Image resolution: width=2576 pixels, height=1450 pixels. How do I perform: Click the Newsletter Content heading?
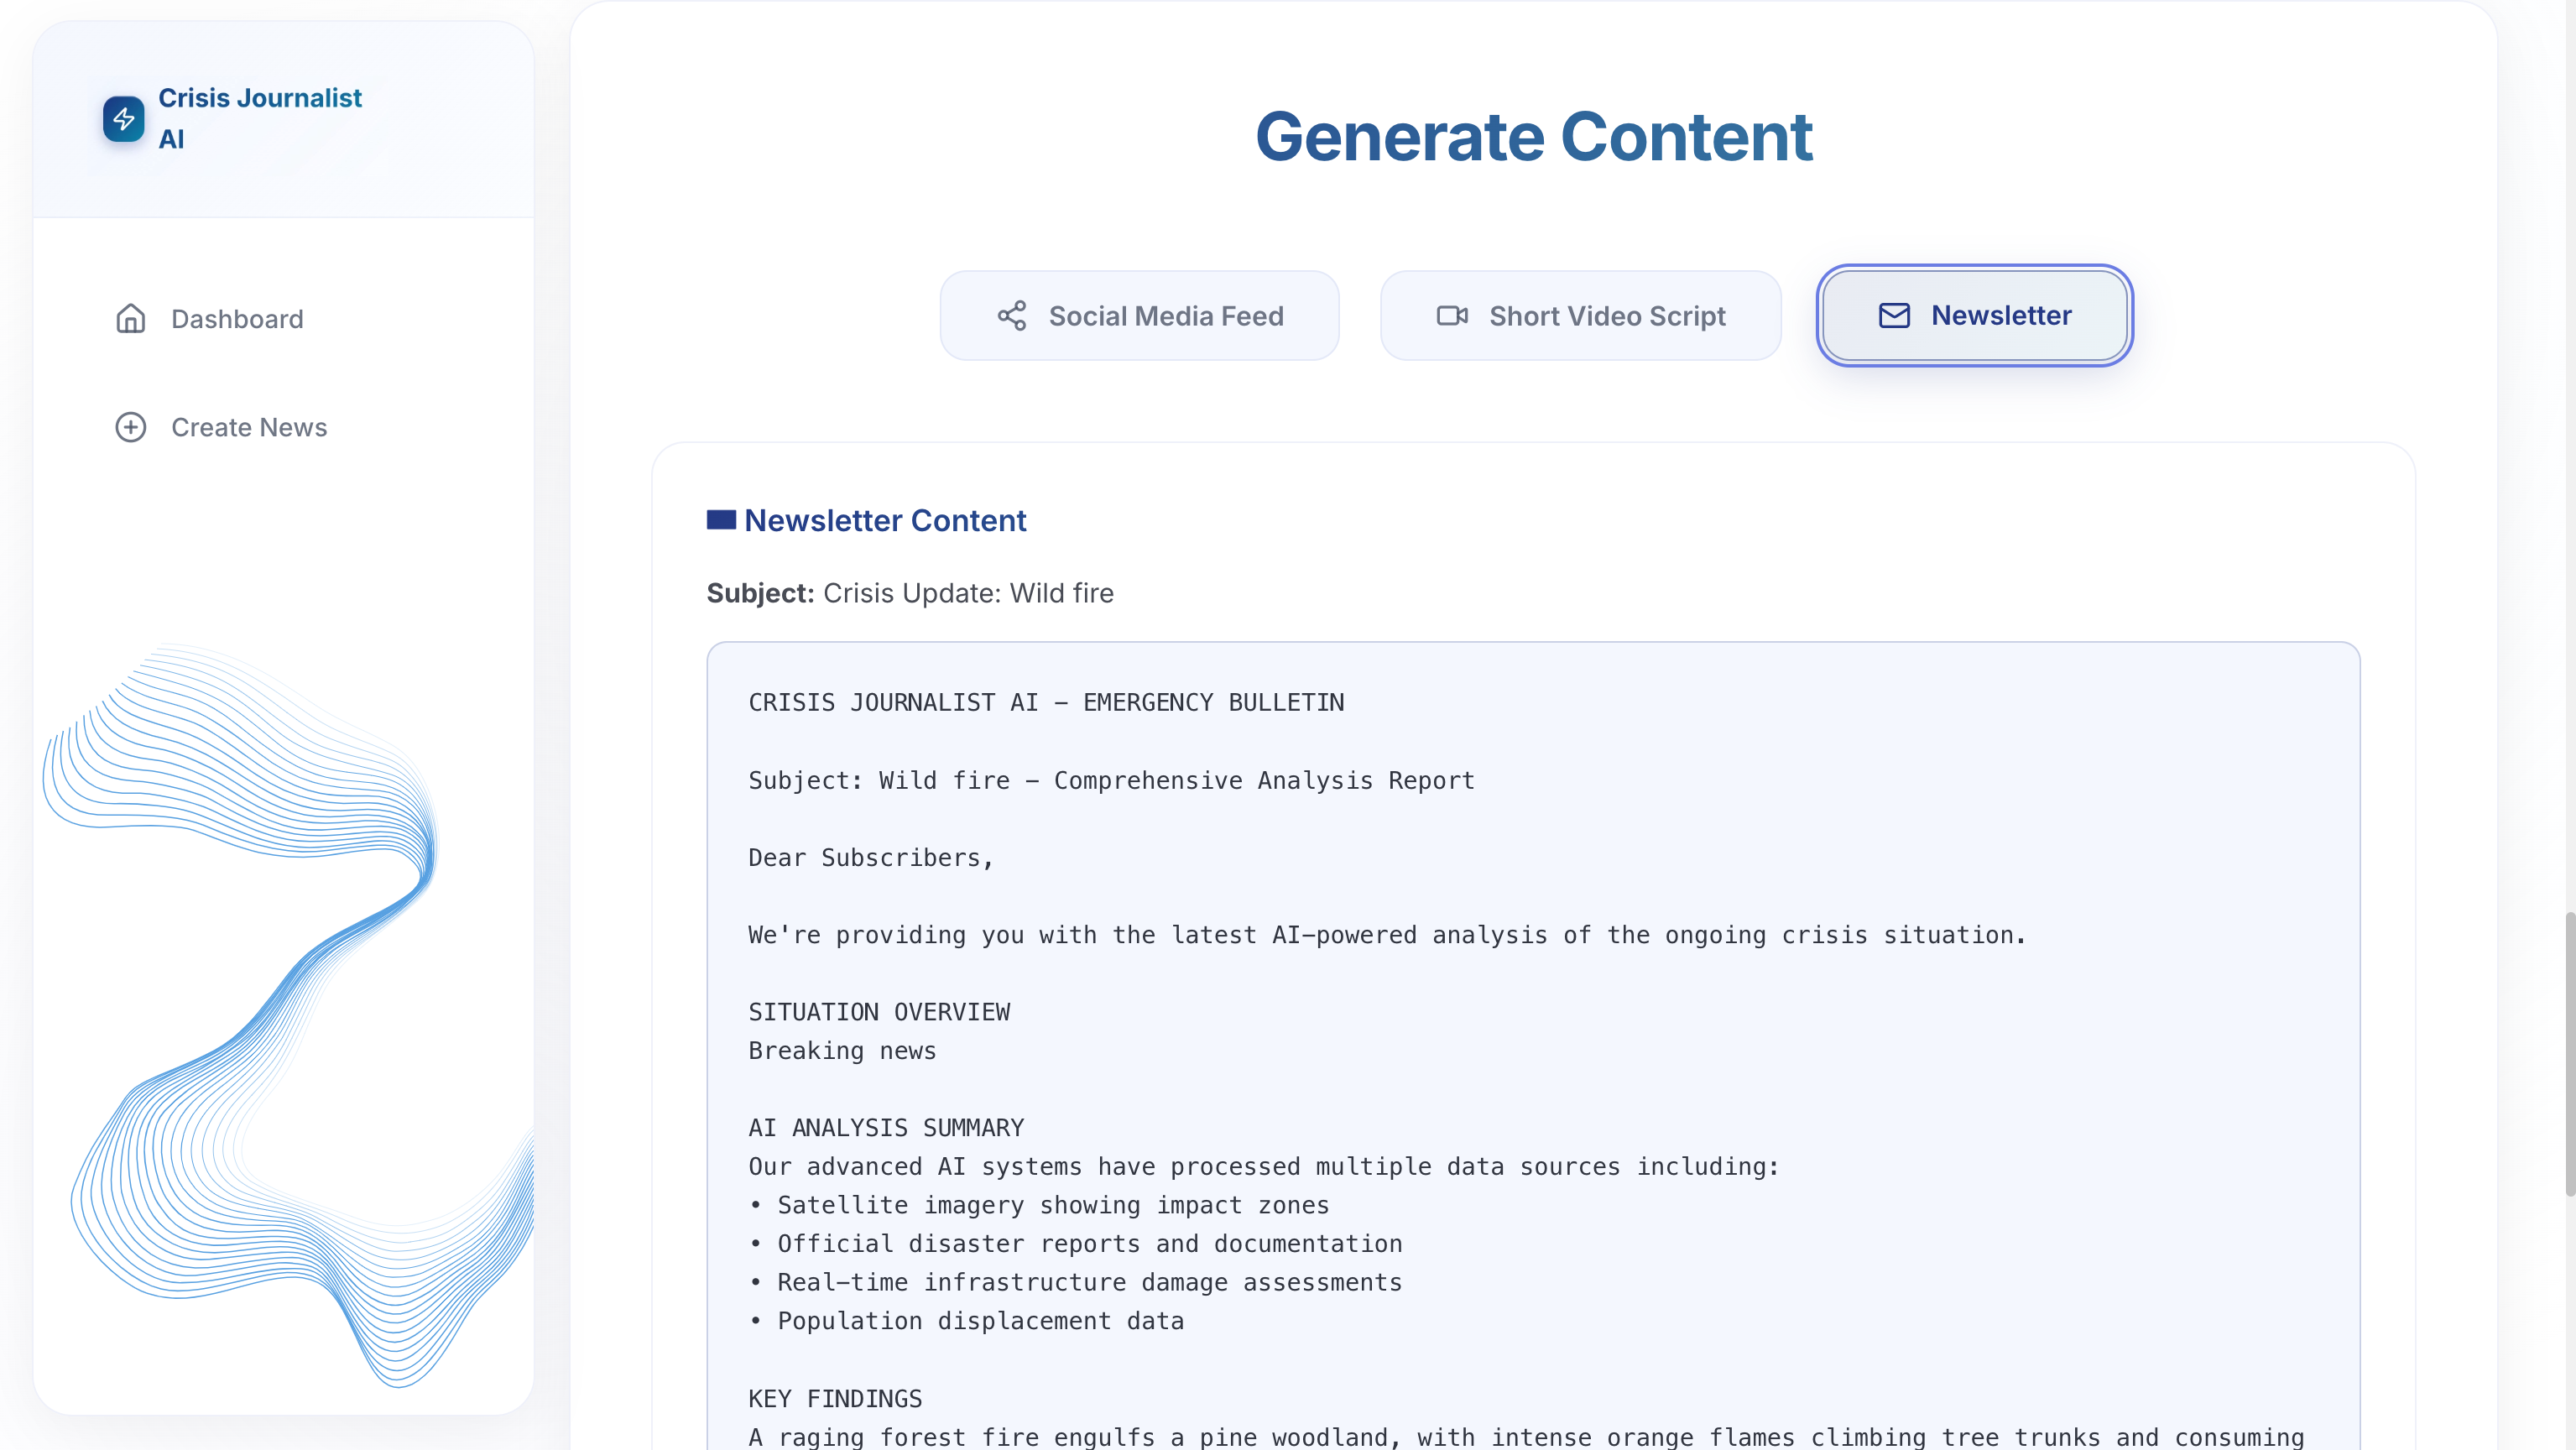(885, 520)
